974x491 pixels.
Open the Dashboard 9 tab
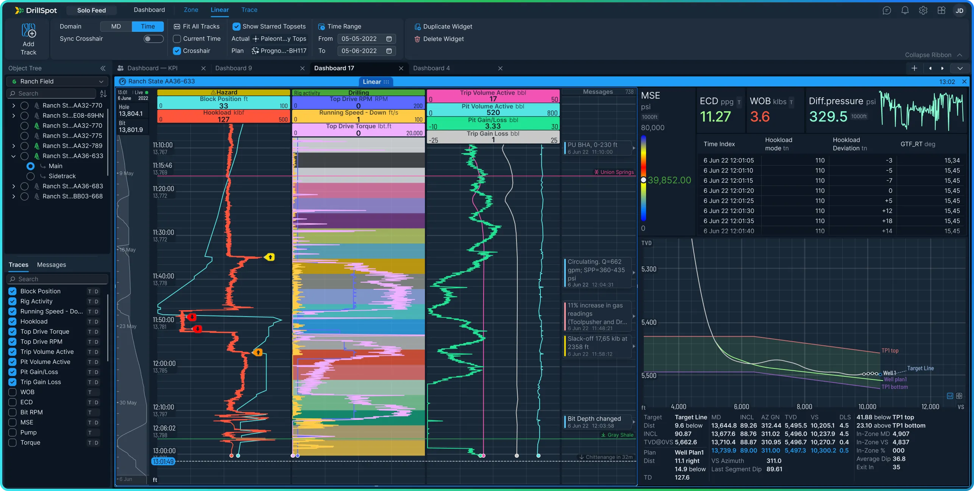coord(233,68)
